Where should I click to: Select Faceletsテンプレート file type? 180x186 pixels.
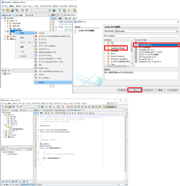tap(146, 59)
